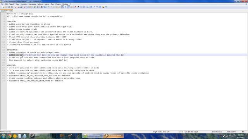Click Run a Macro Multiple Times icon
The image size is (248, 139).
[84, 7]
